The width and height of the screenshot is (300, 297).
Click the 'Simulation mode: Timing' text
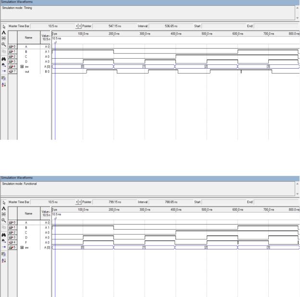[17, 8]
